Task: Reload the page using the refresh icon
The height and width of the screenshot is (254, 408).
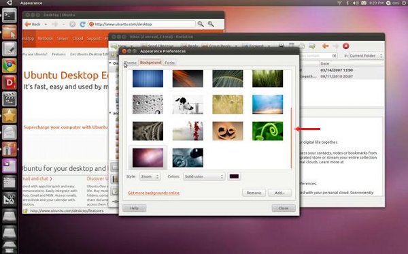Action: (x=82, y=25)
